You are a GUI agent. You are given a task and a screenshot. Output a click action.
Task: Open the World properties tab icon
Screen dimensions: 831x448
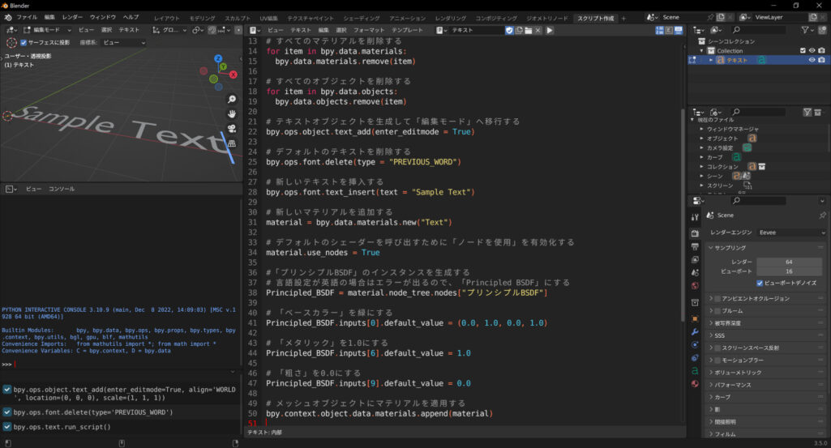tap(695, 285)
